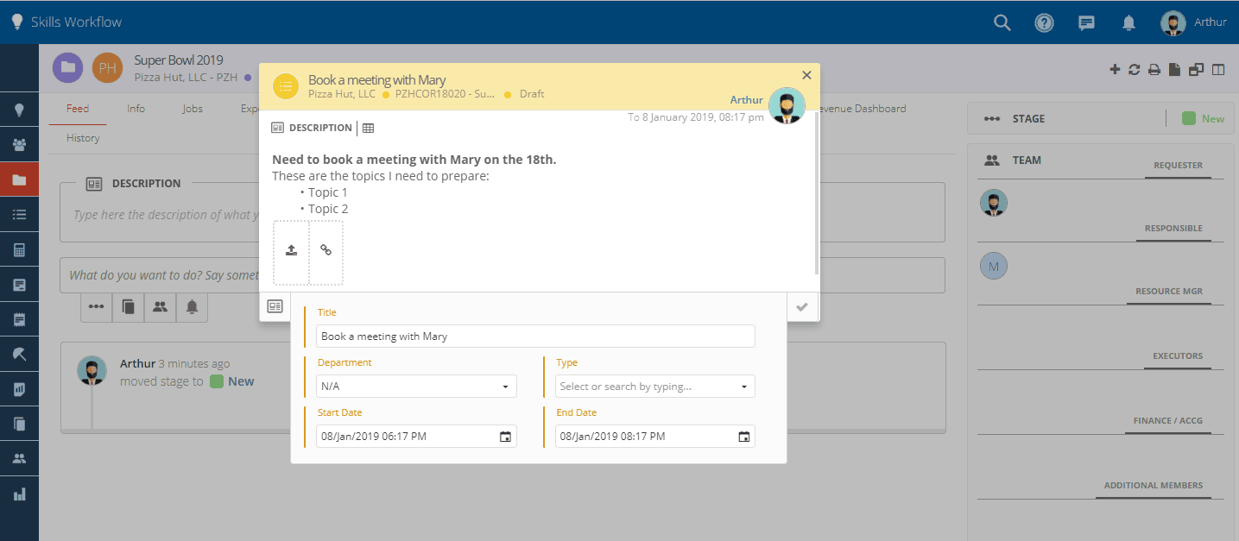Switch description to table grid view
This screenshot has height=541, width=1239.
pos(368,128)
